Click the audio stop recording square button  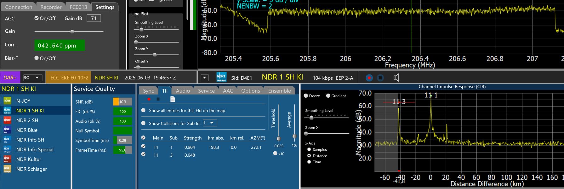coord(380,78)
